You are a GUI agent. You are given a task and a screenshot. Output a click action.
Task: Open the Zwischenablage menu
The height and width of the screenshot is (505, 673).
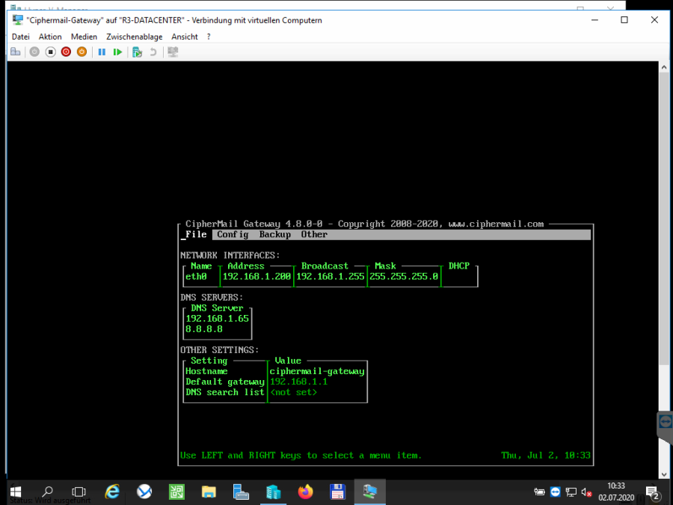click(134, 37)
